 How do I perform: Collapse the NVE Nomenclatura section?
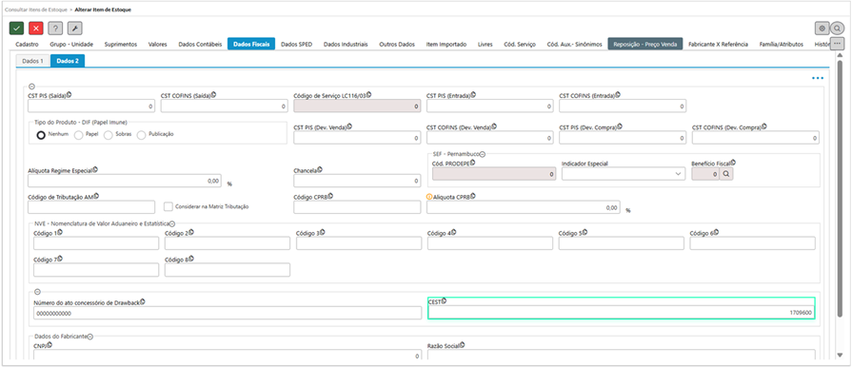(x=171, y=223)
